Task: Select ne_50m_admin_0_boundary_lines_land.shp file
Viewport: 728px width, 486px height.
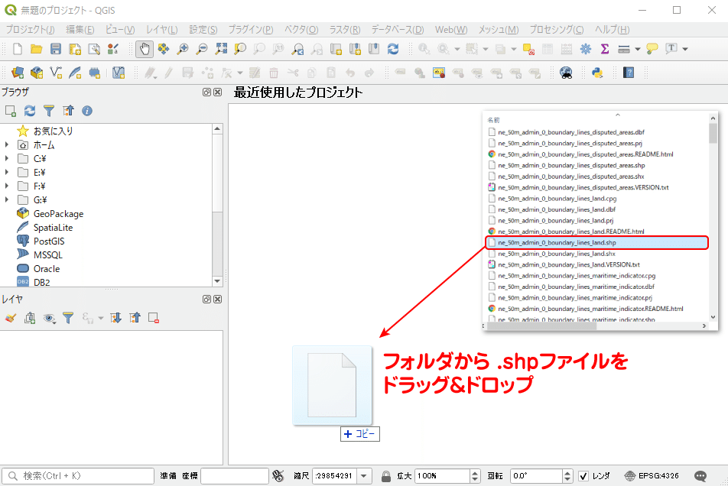Action: click(596, 242)
